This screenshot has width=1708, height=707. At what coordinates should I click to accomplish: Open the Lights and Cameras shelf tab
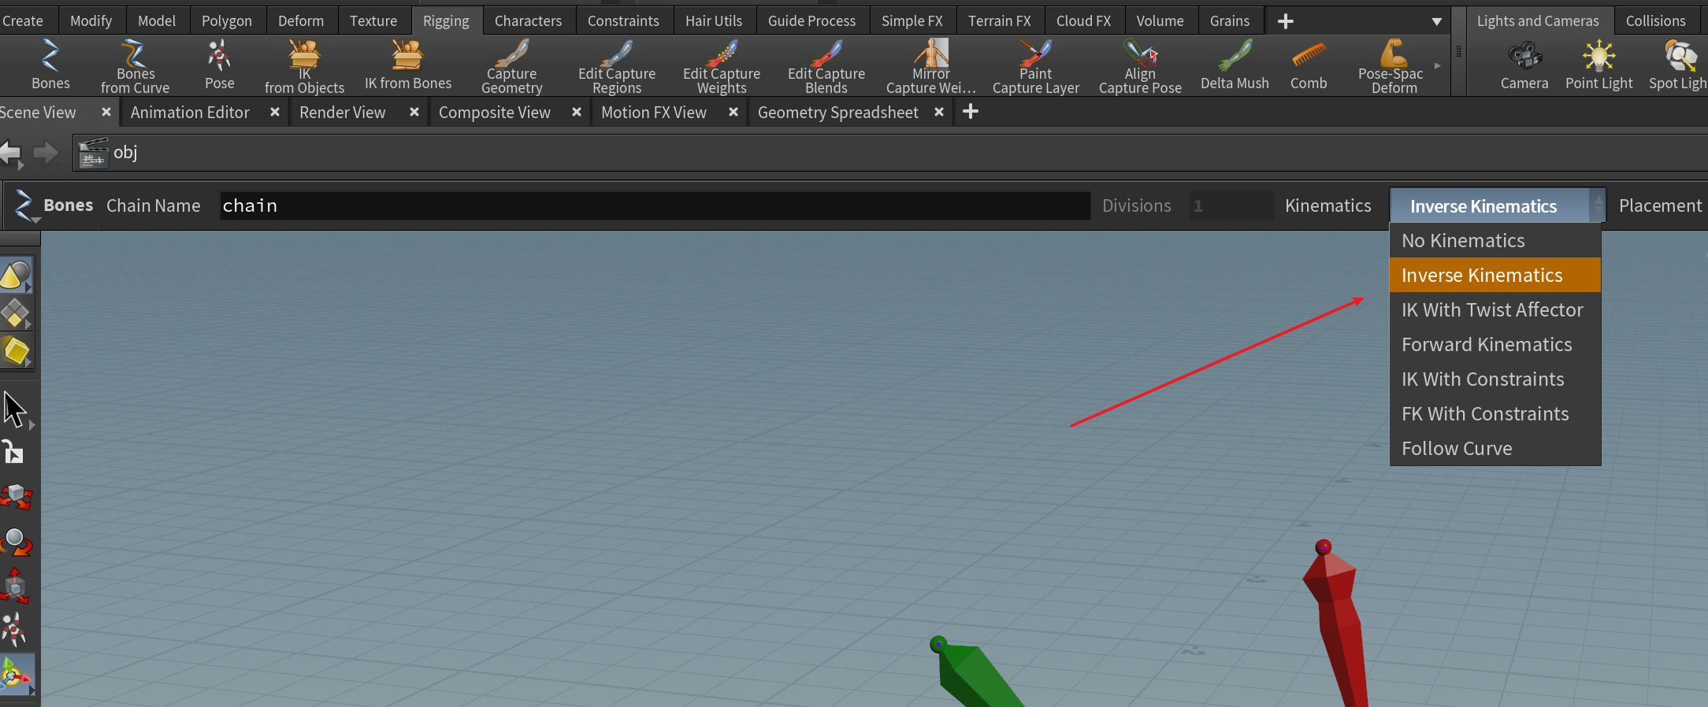tap(1538, 20)
